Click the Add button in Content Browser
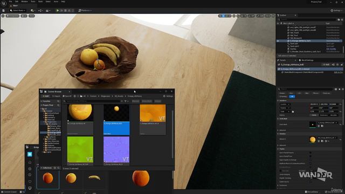Screen dimensions: 345x194 pos(45,96)
